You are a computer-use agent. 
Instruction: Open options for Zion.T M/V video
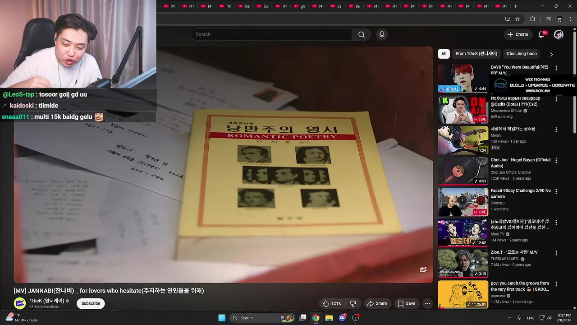(556, 253)
